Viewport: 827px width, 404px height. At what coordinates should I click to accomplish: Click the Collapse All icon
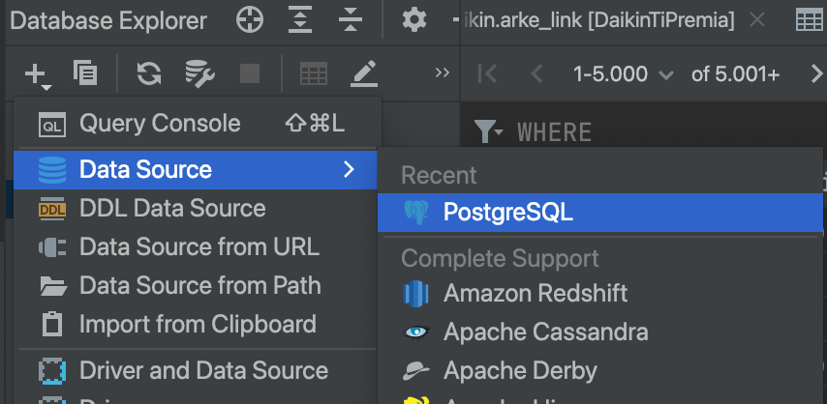350,20
